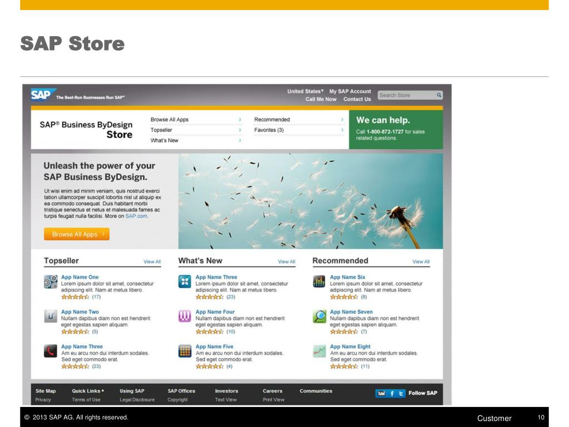The image size is (569, 427).
Task: Click arrow next to What's New menu item
Action: (x=240, y=141)
